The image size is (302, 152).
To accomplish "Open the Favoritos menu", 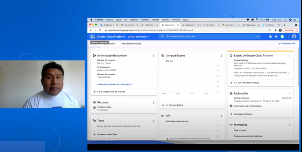I will click(x=145, y=20).
